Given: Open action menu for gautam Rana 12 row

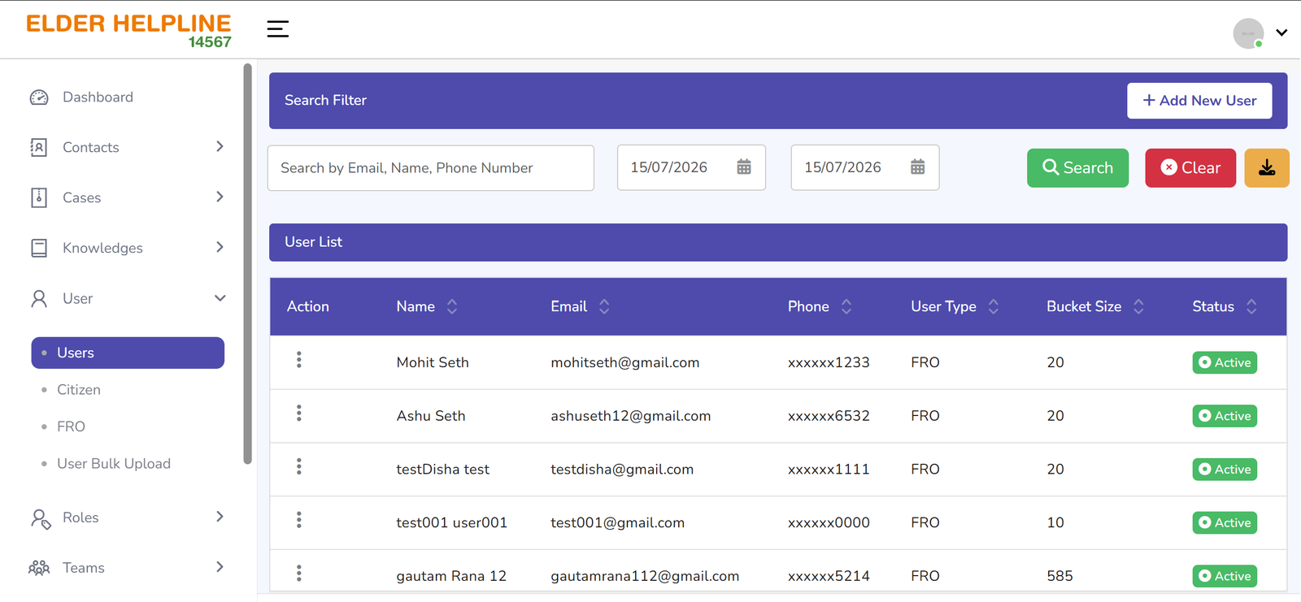Looking at the screenshot, I should [299, 574].
